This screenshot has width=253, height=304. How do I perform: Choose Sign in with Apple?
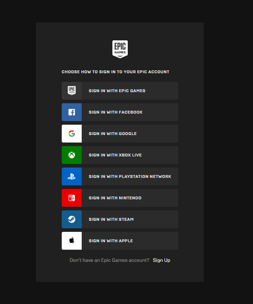pos(120,241)
